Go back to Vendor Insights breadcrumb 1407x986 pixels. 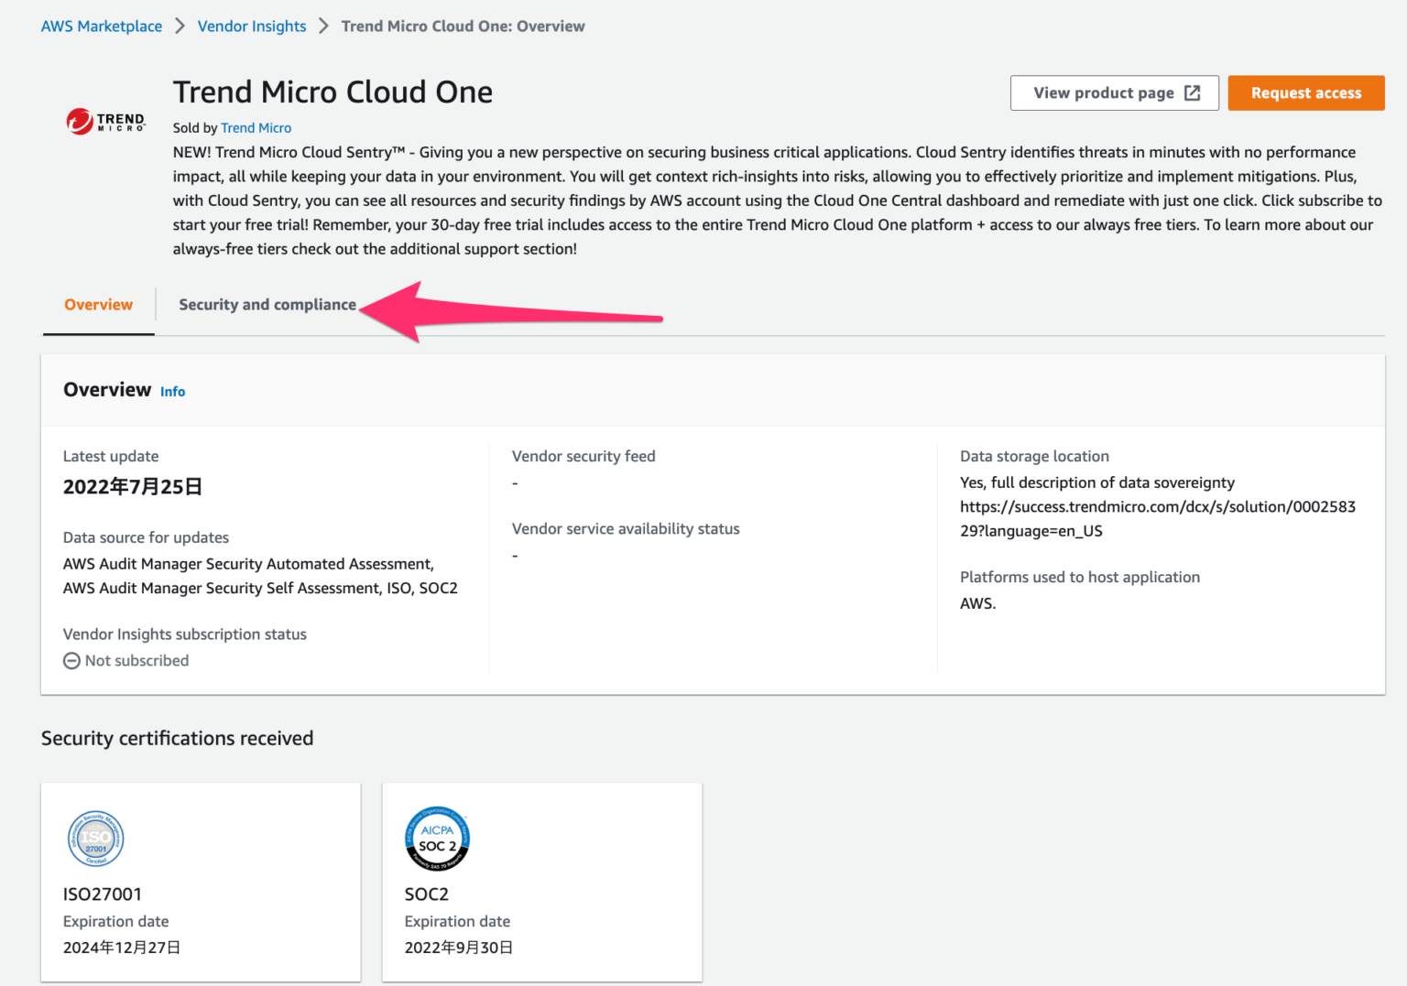[x=252, y=26]
